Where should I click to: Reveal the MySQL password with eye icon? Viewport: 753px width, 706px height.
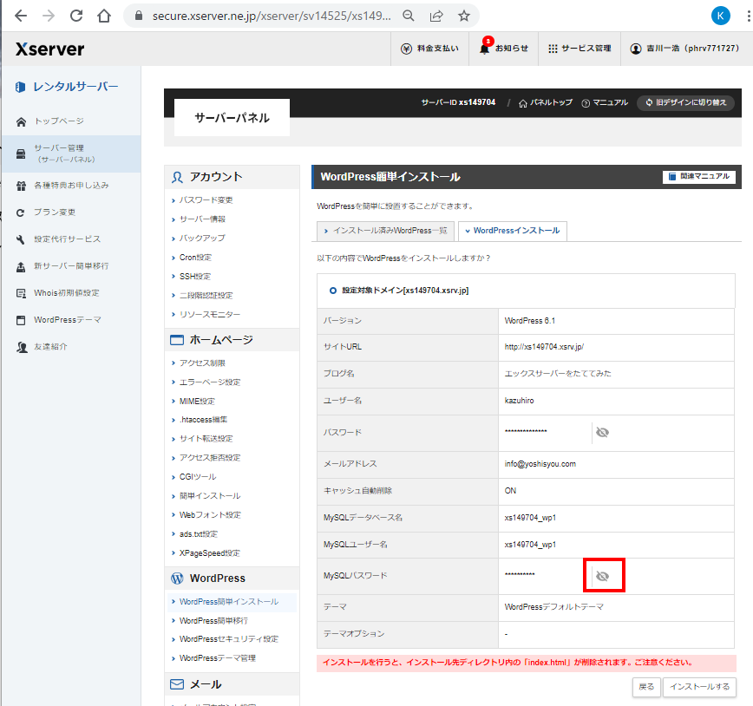pos(602,576)
